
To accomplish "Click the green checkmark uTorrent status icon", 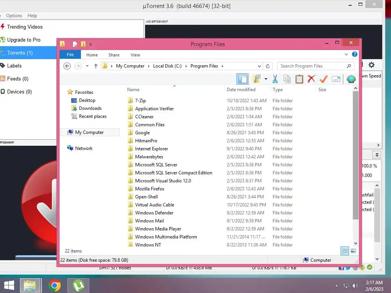I will click(x=370, y=267).
